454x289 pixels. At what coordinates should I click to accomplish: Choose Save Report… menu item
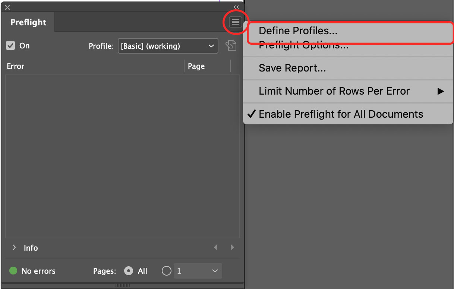[x=348, y=69]
